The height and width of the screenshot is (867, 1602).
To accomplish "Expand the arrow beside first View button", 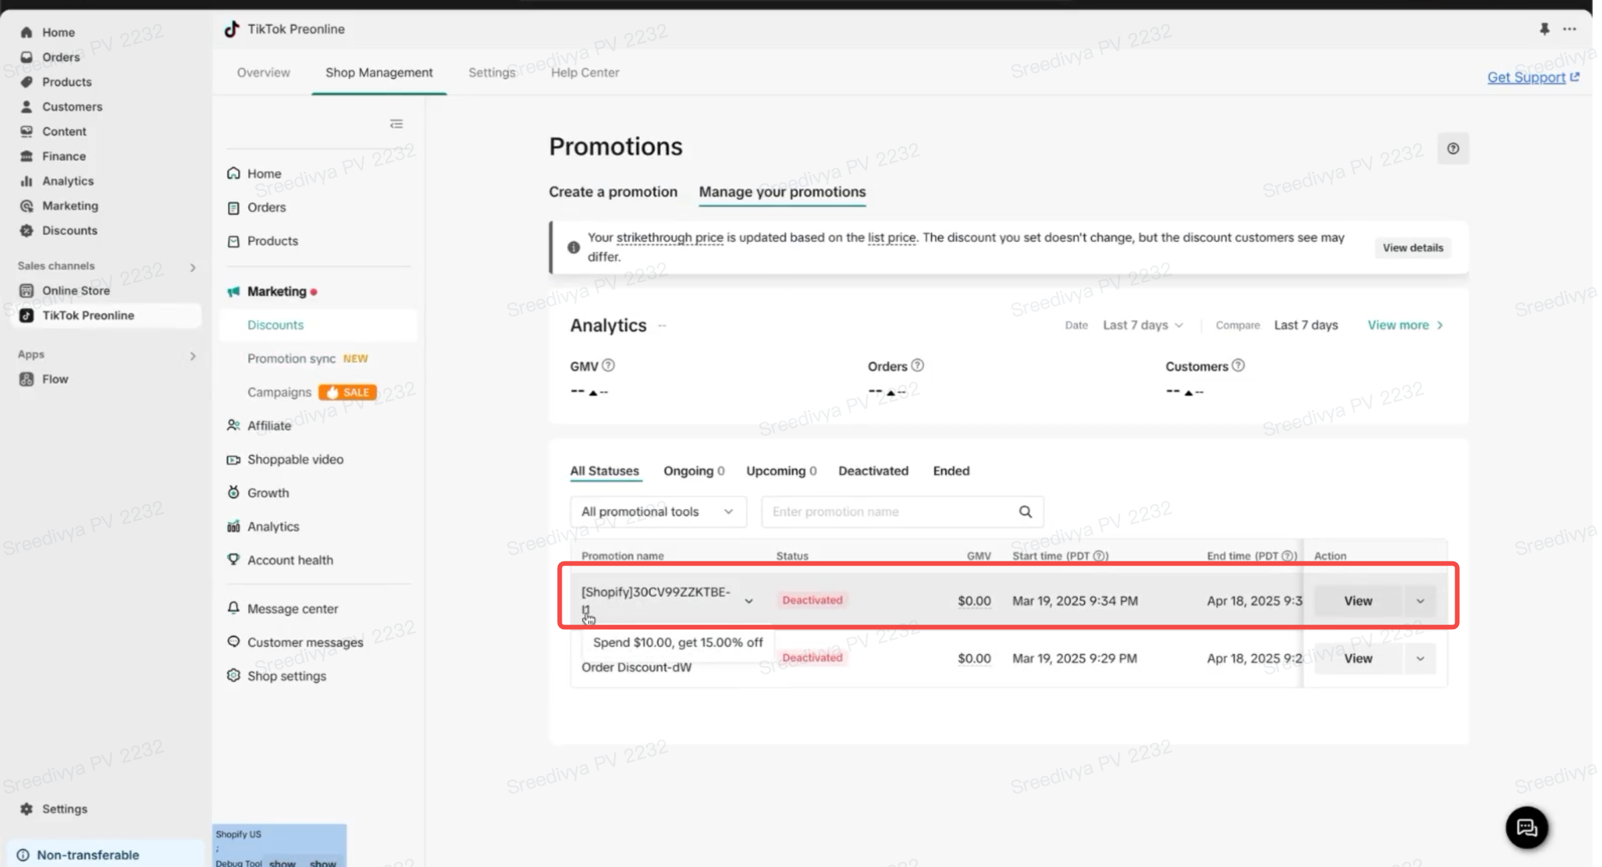I will point(1420,601).
